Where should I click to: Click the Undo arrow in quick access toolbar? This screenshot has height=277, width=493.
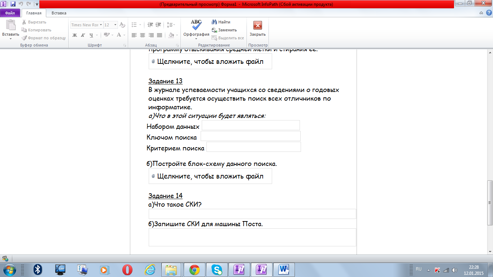pos(21,4)
